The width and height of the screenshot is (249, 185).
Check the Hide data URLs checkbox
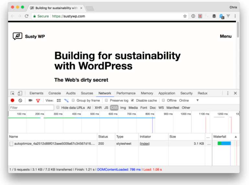click(x=58, y=107)
